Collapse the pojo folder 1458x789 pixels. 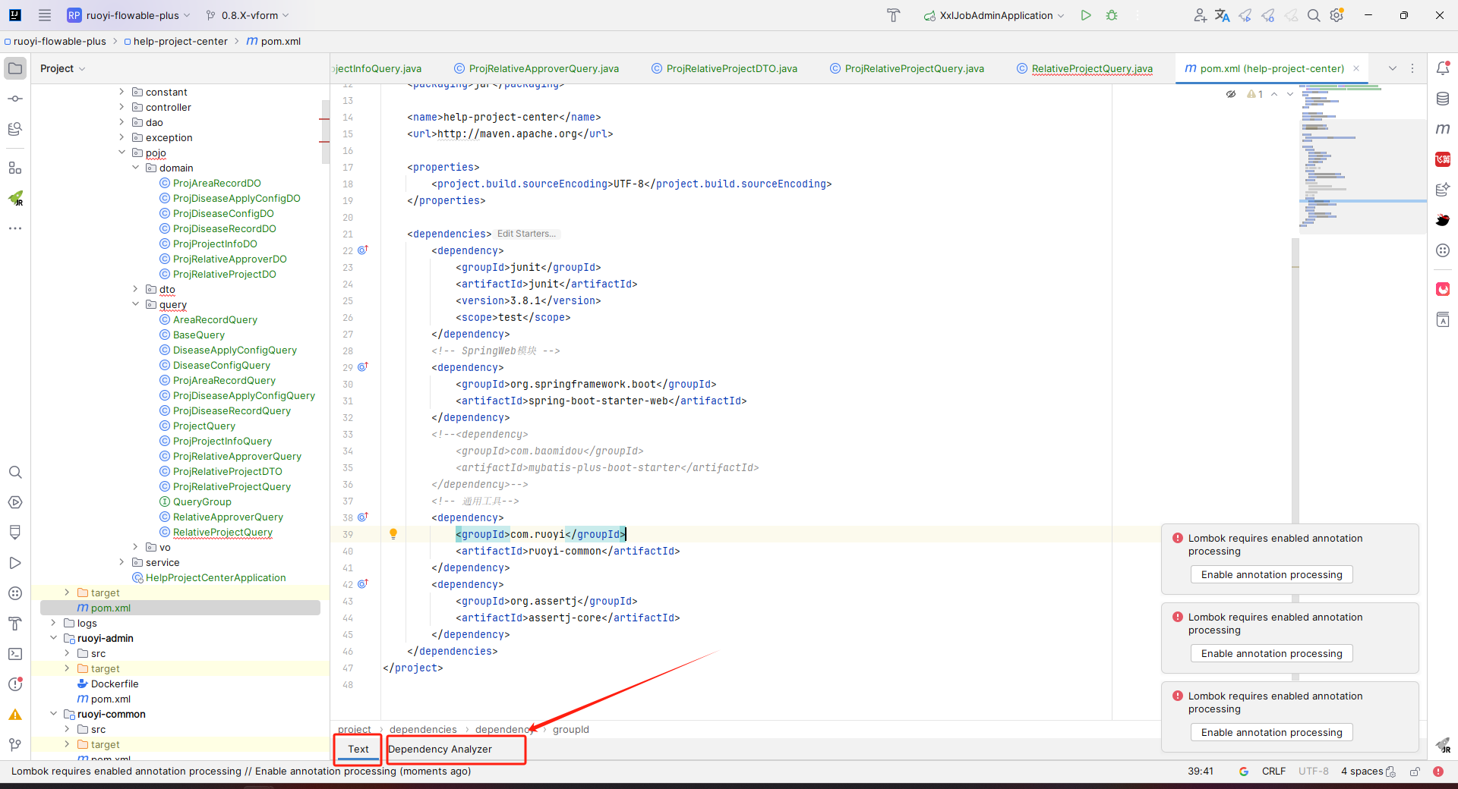coord(122,152)
